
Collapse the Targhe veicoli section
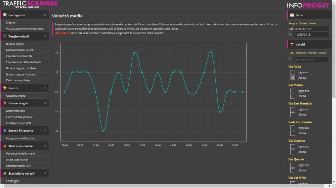pyautogui.click(x=45, y=36)
